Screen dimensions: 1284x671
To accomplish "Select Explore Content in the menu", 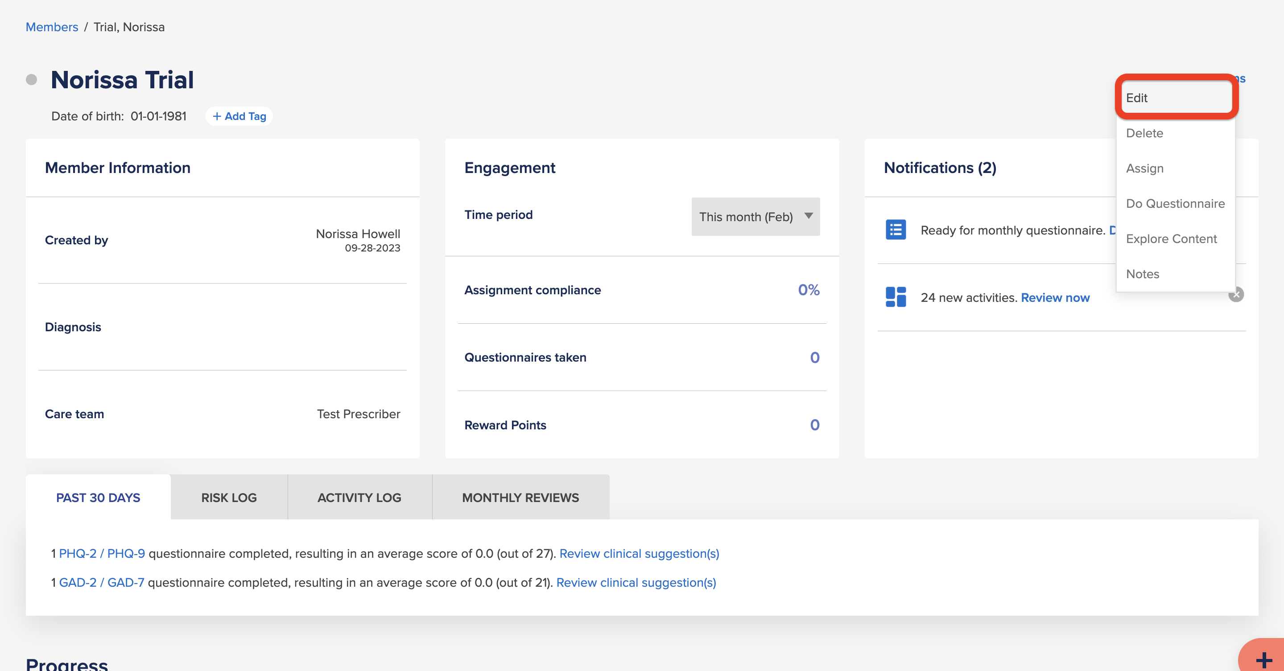I will (x=1176, y=239).
